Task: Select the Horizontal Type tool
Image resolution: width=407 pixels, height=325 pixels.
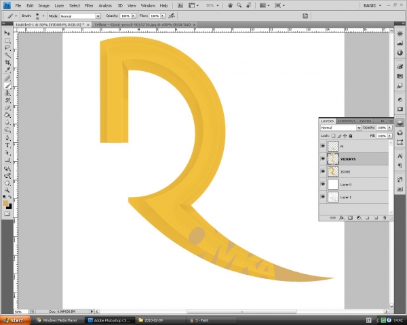Action: [x=7, y=146]
